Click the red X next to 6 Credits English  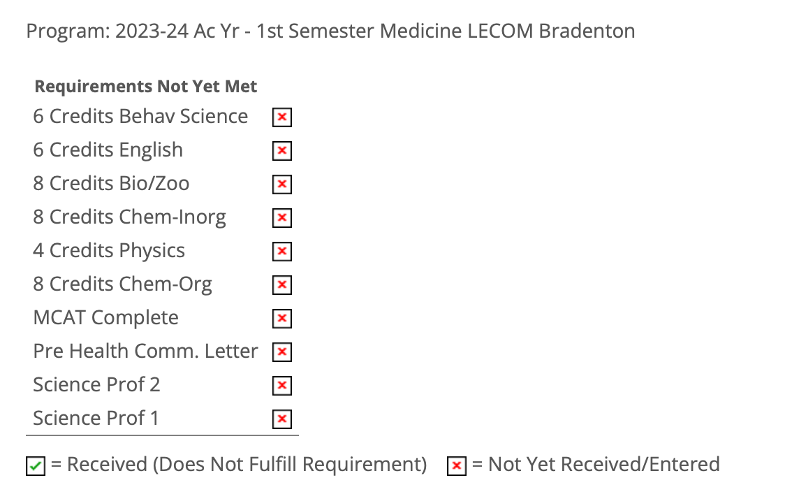(281, 151)
